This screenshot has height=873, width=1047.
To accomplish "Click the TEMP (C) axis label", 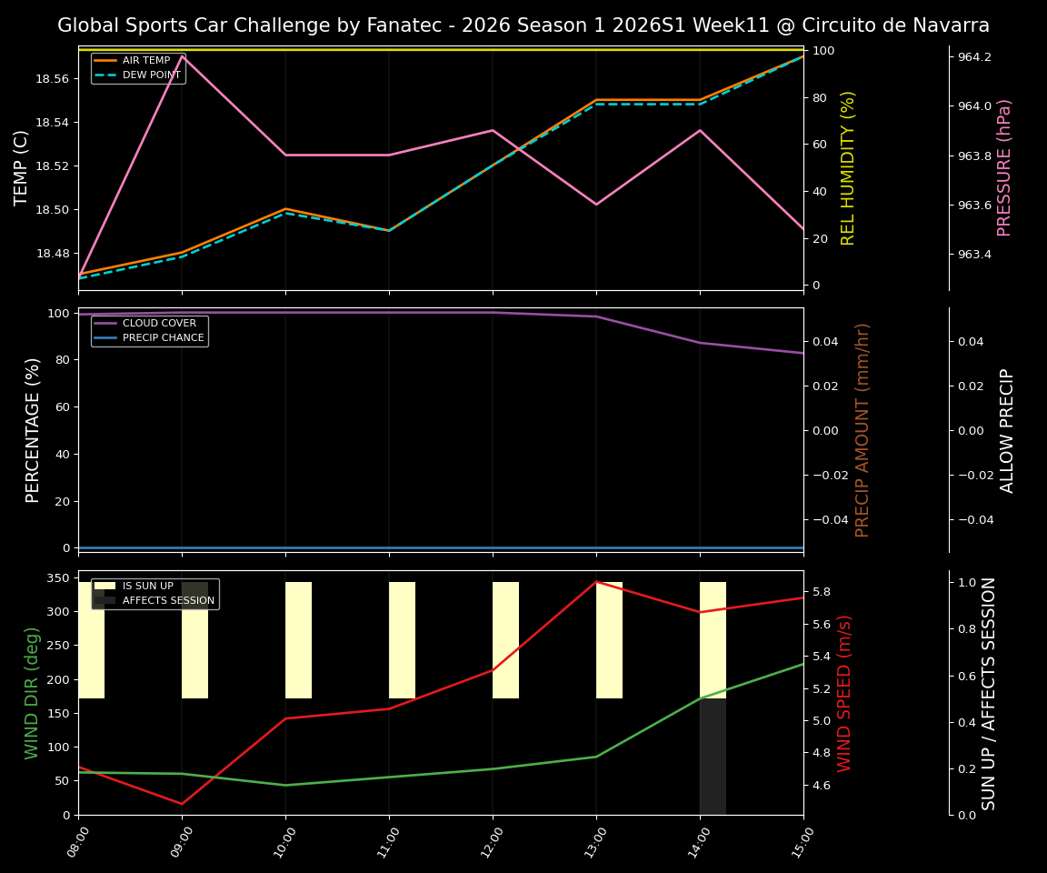I will pos(22,169).
